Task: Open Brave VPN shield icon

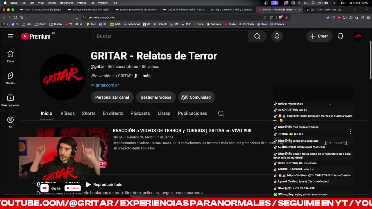Action: 362,17
